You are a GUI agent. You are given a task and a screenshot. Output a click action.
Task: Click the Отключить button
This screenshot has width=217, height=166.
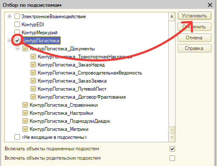(195, 27)
